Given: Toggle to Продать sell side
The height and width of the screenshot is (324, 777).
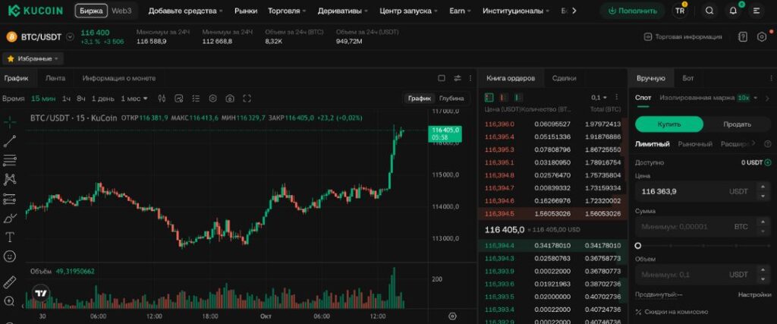Looking at the screenshot, I should [737, 124].
